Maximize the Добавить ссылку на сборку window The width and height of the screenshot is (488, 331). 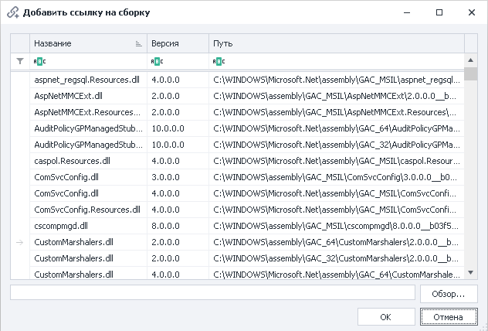(x=439, y=12)
